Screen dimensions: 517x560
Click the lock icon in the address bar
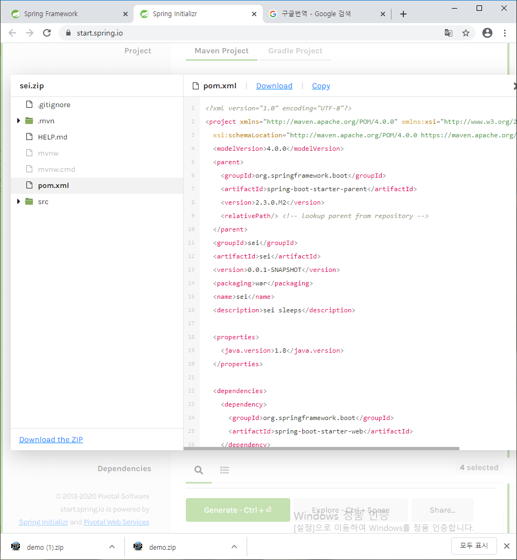[68, 33]
